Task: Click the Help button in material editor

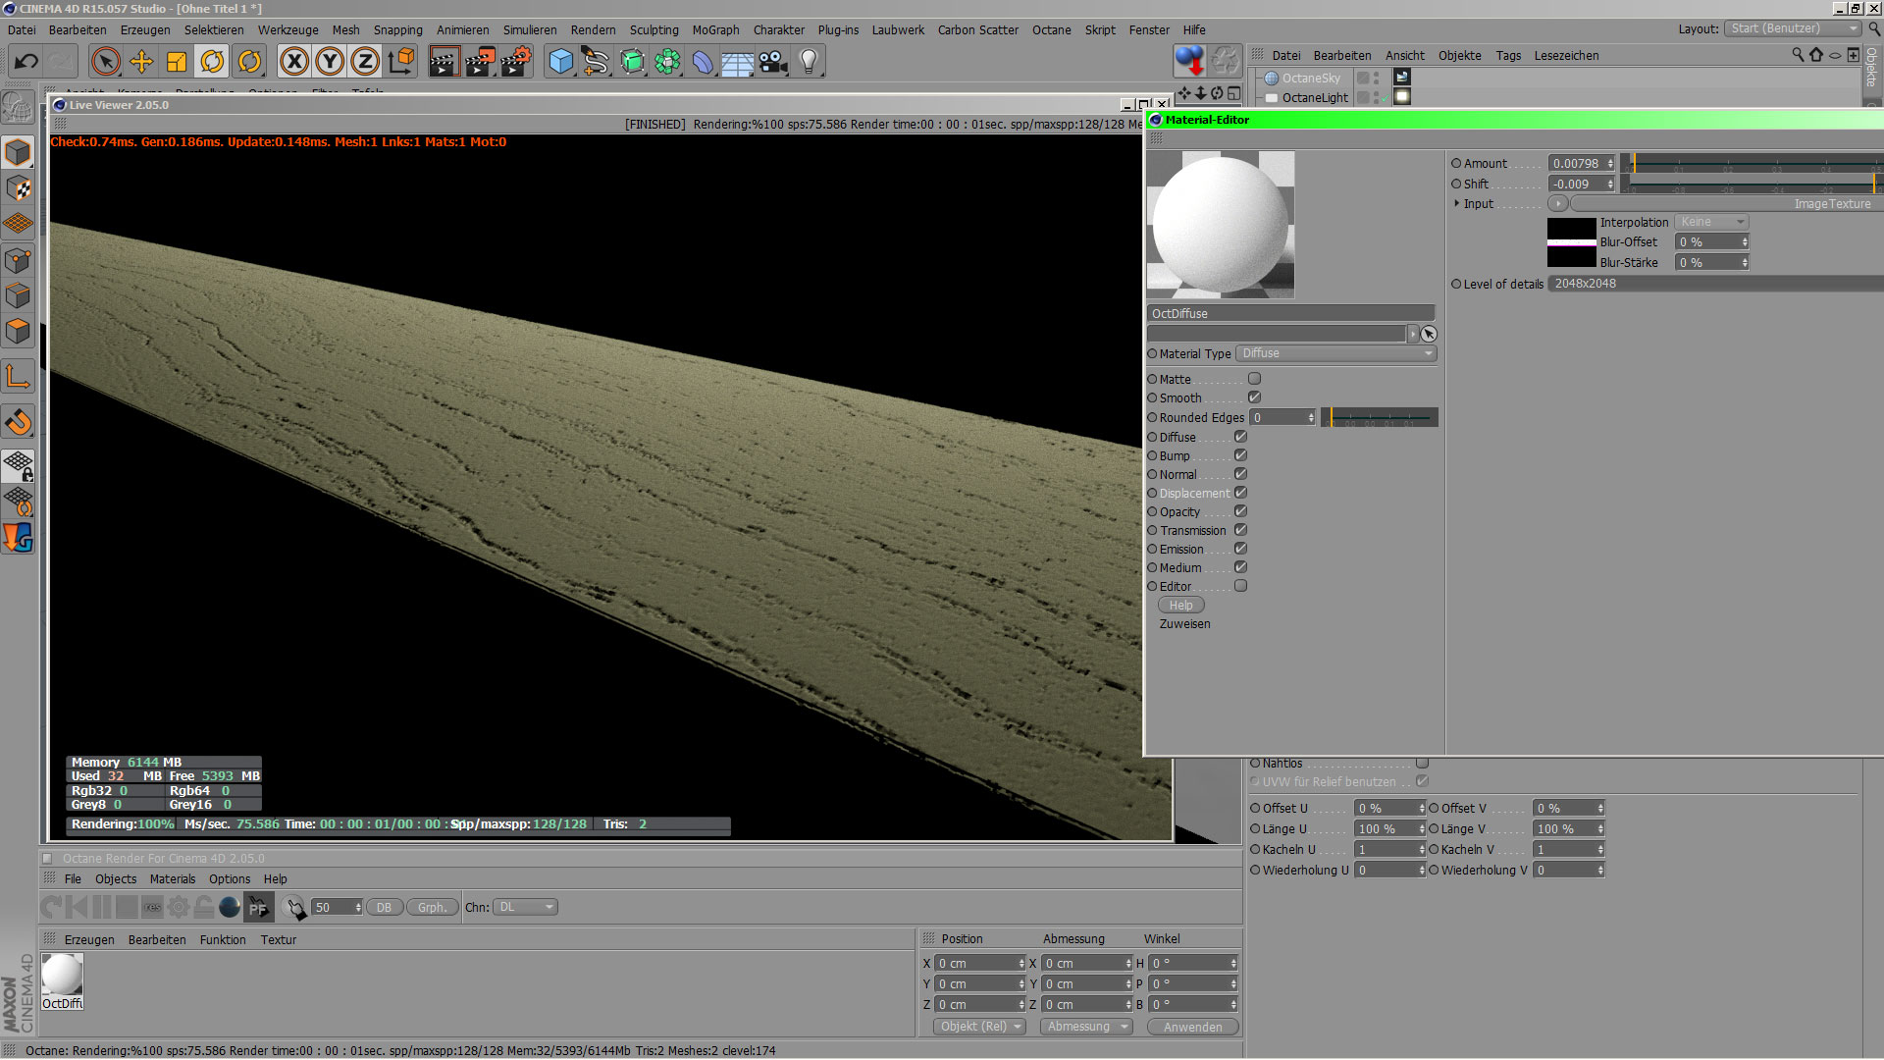Action: click(x=1180, y=606)
